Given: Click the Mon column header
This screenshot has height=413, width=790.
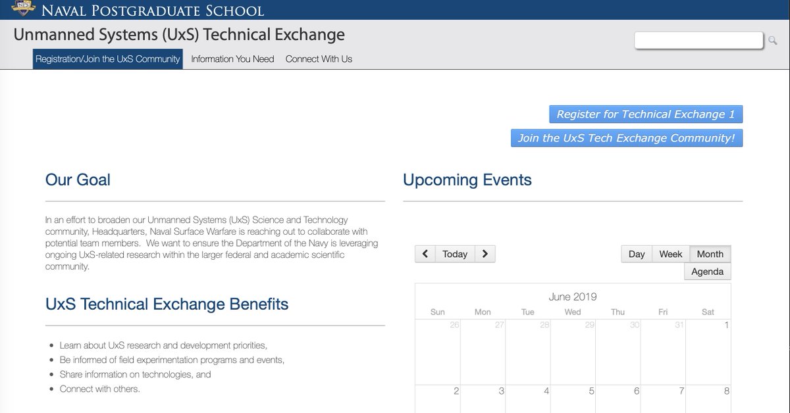Looking at the screenshot, I should click(483, 312).
